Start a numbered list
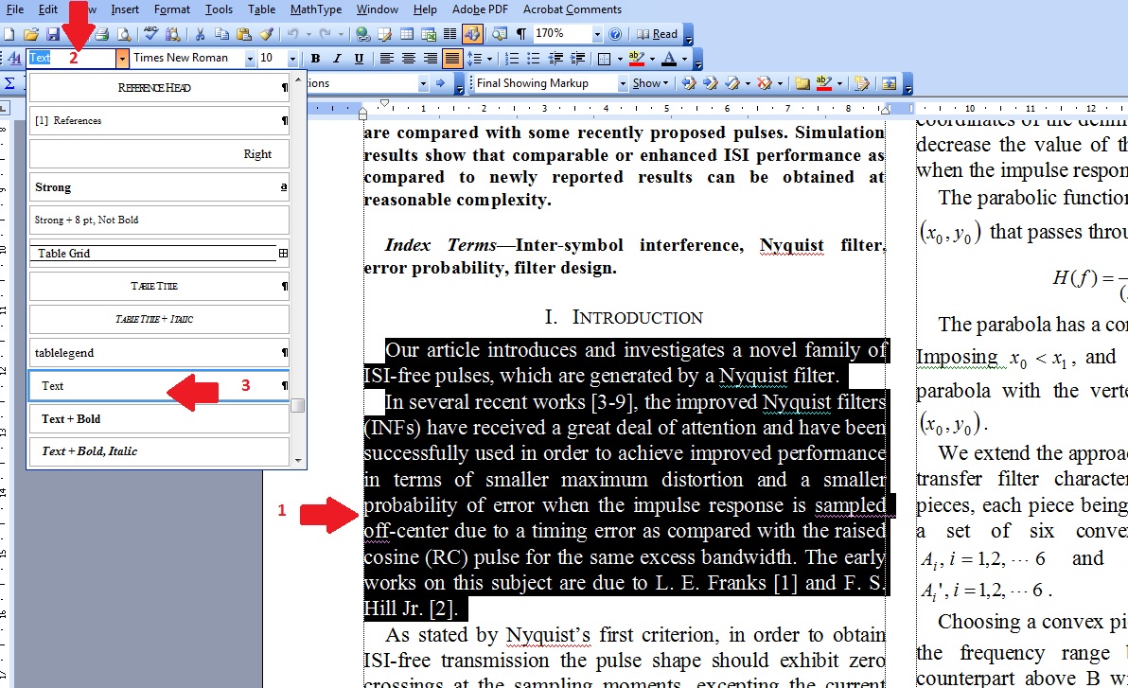This screenshot has width=1128, height=688. (512, 59)
